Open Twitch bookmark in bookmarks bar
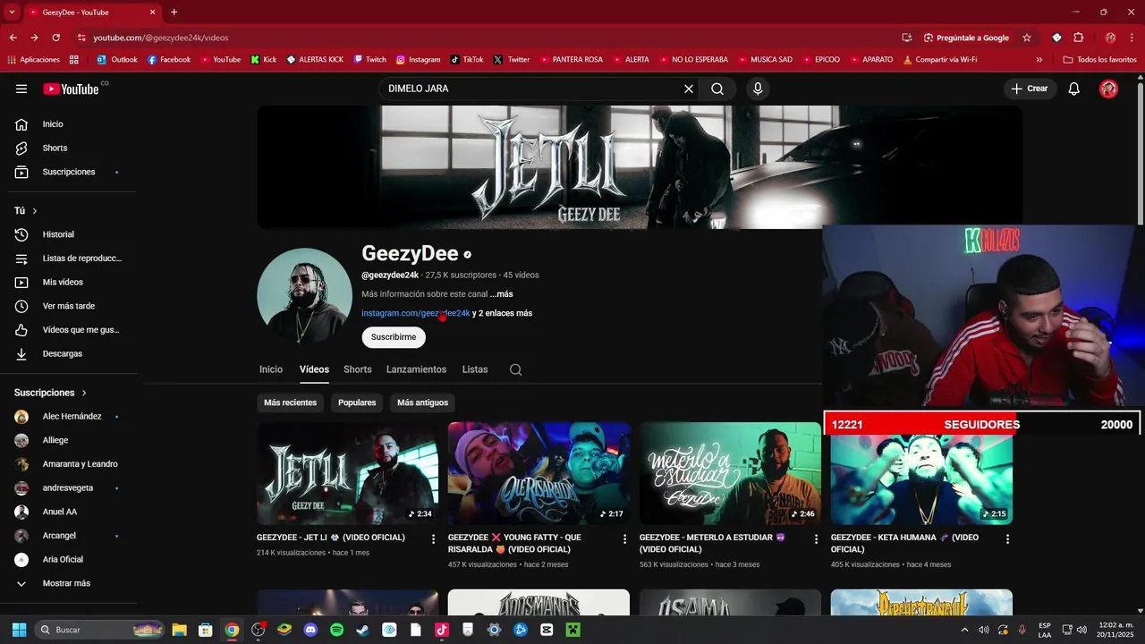 point(369,59)
